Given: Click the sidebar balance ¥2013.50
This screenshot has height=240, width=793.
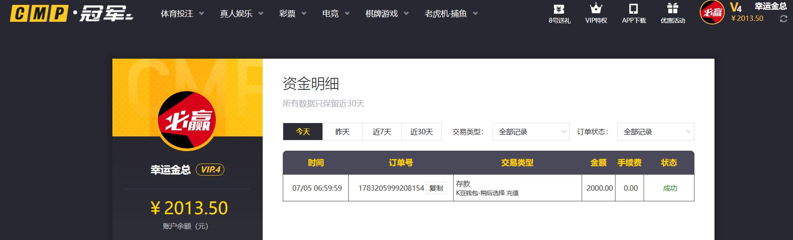Looking at the screenshot, I should [189, 208].
